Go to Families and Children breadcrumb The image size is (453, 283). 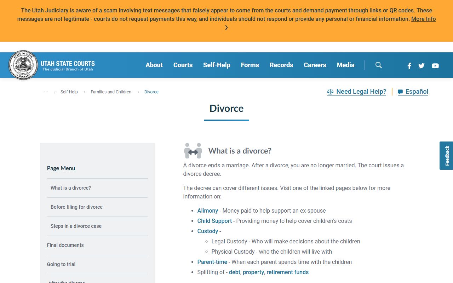pyautogui.click(x=111, y=92)
